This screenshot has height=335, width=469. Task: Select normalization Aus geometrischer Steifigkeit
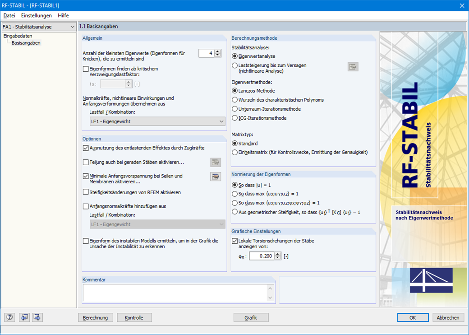(235, 212)
